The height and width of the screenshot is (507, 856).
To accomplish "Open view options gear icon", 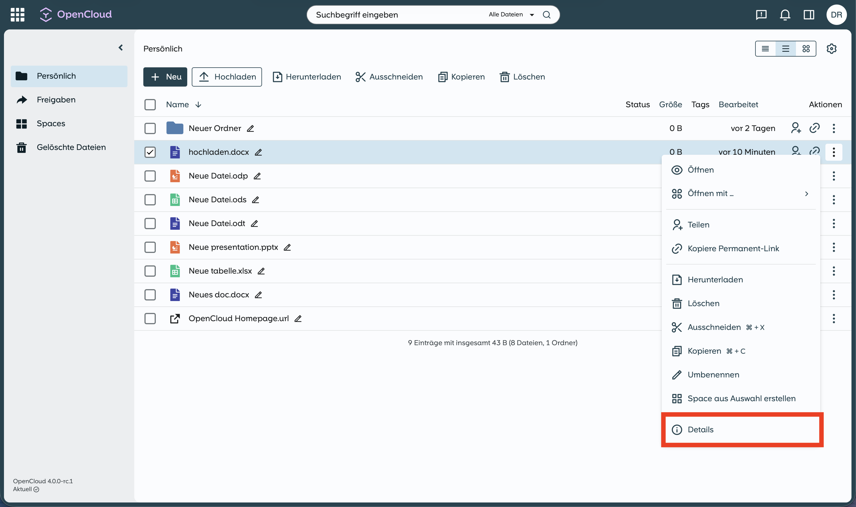I will (x=831, y=48).
